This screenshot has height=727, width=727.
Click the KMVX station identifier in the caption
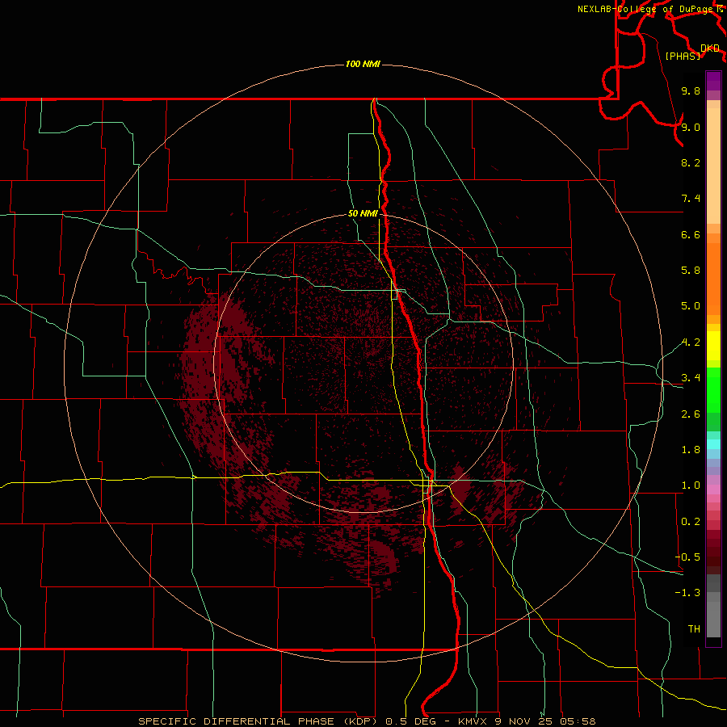tap(474, 721)
